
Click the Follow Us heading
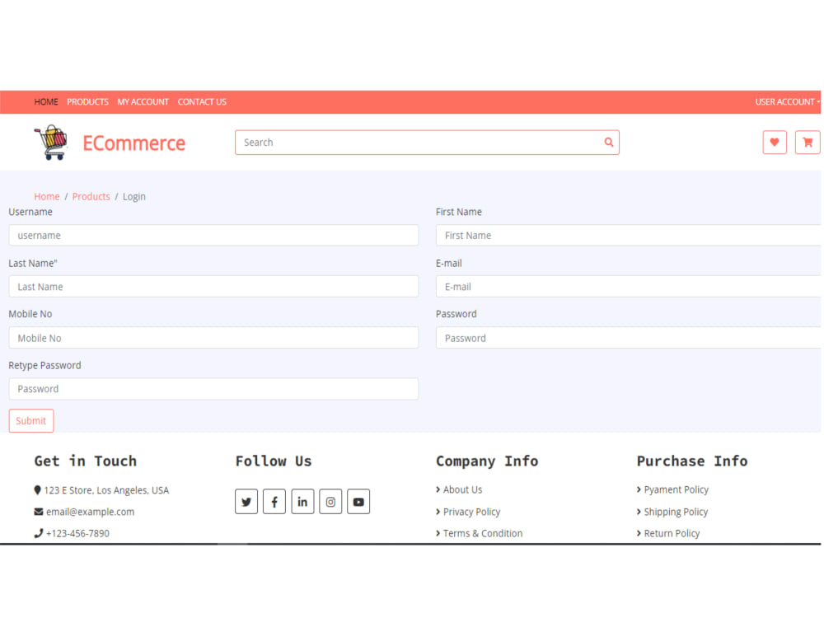click(x=274, y=461)
